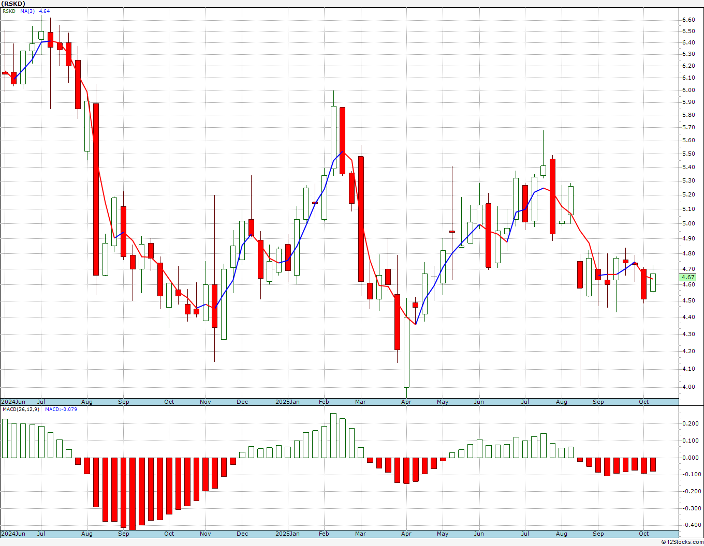Select the current price tag 4.67
The width and height of the screenshot is (704, 546).
pyautogui.click(x=688, y=278)
